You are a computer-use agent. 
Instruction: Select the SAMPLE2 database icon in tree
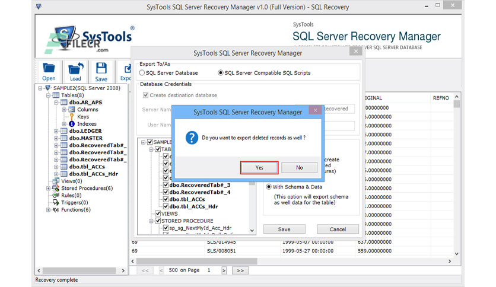[48, 88]
